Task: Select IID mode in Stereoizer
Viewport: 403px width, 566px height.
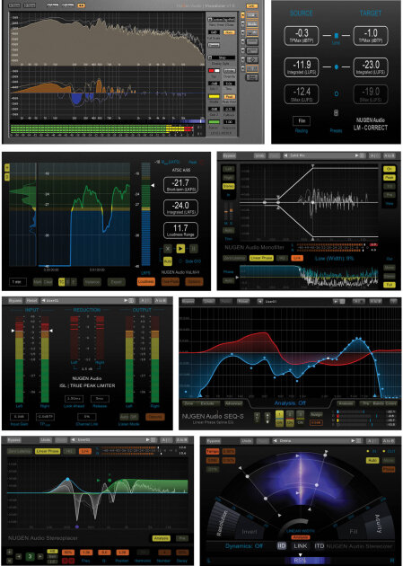Action: [282, 546]
